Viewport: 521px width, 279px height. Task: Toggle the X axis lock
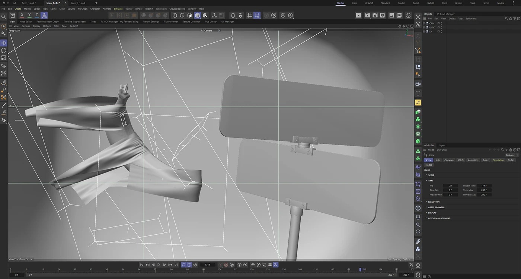click(x=22, y=15)
